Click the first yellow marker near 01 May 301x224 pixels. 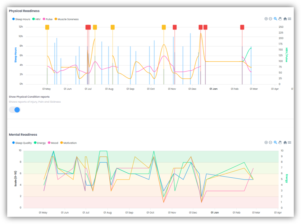[47, 27]
